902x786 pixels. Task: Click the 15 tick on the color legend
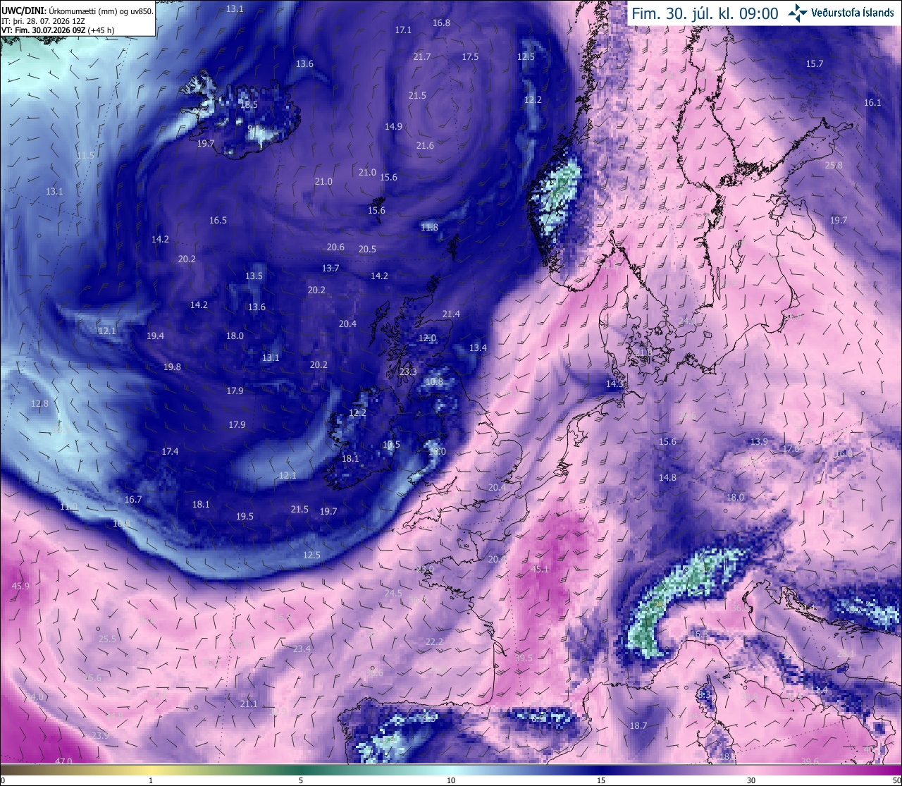coord(601,780)
